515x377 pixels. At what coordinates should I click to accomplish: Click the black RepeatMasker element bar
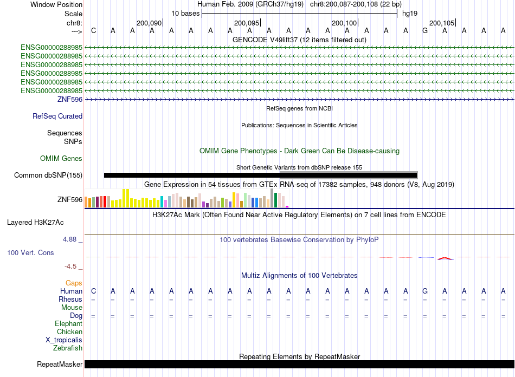[x=299, y=364]
